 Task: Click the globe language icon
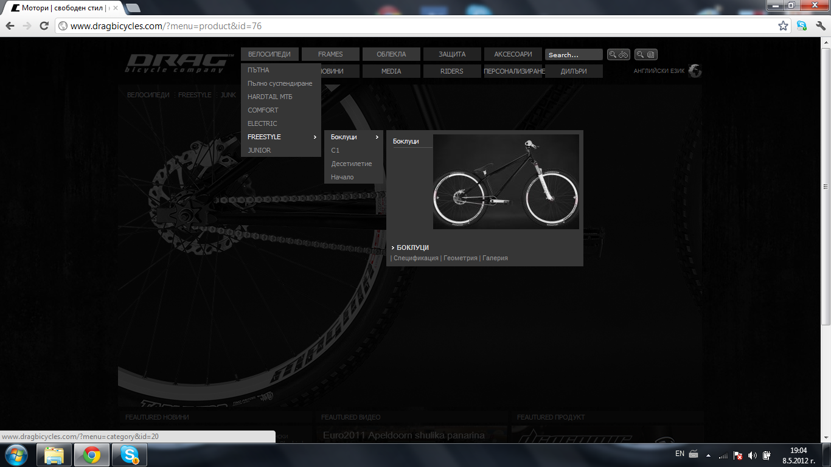coord(695,71)
